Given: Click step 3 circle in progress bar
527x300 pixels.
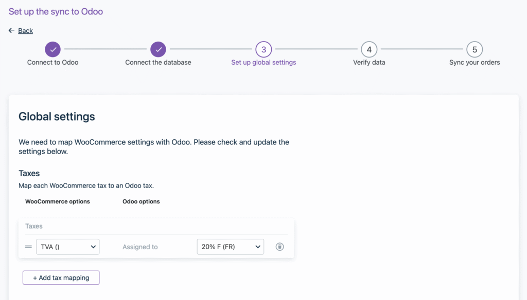Looking at the screenshot, I should pyautogui.click(x=263, y=50).
